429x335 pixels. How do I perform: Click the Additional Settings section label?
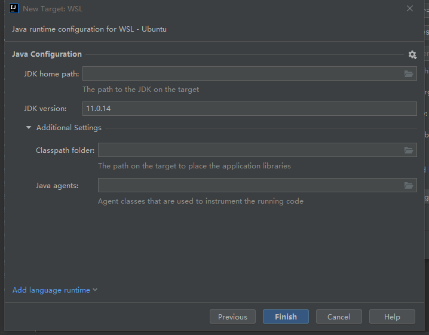coord(69,127)
